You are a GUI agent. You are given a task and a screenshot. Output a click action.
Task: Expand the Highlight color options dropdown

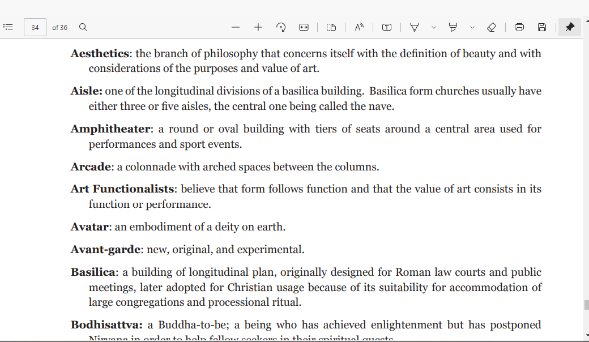coord(472,27)
